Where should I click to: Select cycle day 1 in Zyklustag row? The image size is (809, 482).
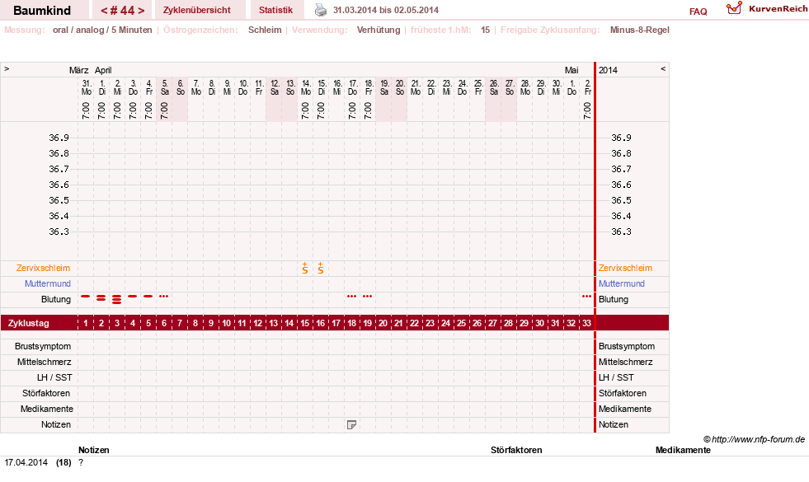click(86, 323)
